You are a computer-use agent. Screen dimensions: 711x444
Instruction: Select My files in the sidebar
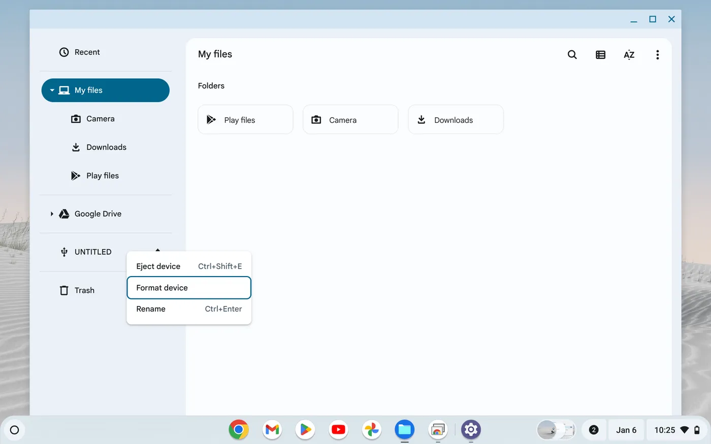click(x=105, y=90)
